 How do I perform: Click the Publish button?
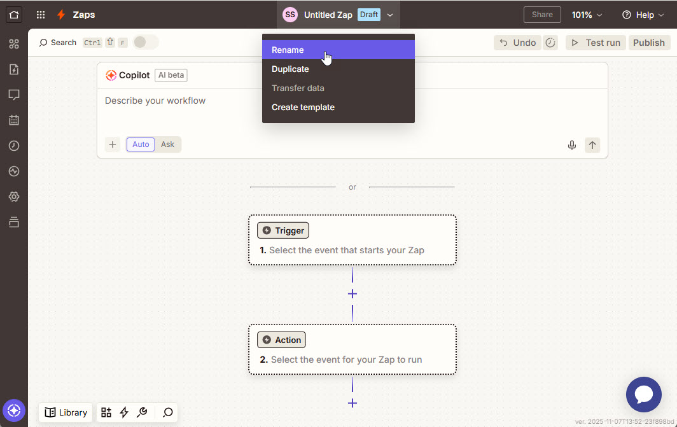649,42
